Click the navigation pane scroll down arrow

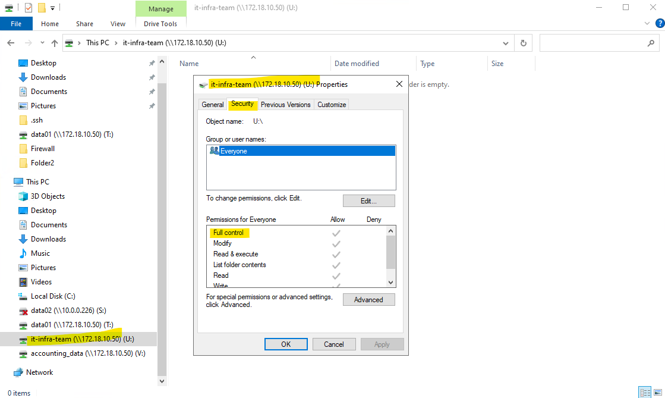[x=162, y=381]
